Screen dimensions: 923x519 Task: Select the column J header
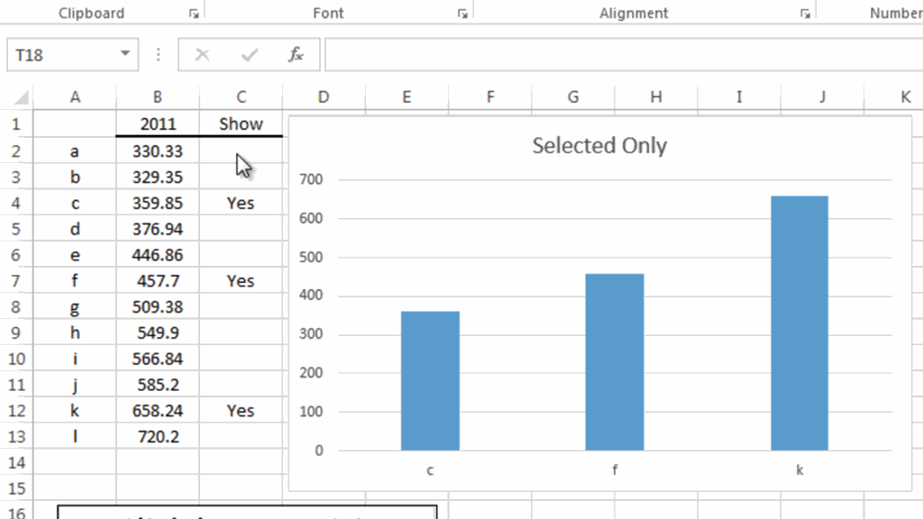[x=822, y=97]
